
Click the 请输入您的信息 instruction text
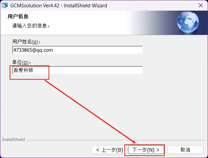coord(31,26)
